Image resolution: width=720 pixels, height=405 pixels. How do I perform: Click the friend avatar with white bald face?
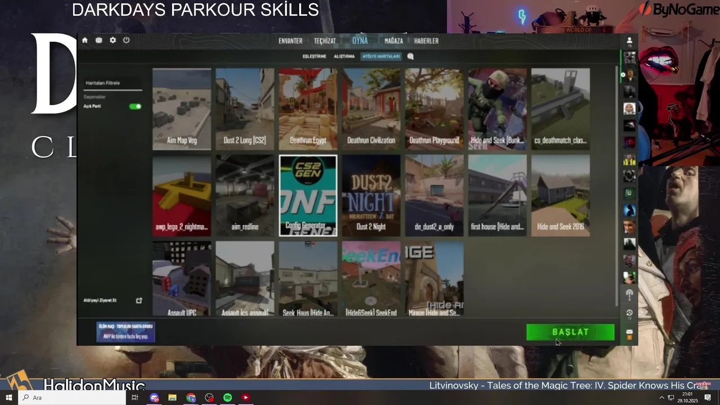[x=629, y=108]
